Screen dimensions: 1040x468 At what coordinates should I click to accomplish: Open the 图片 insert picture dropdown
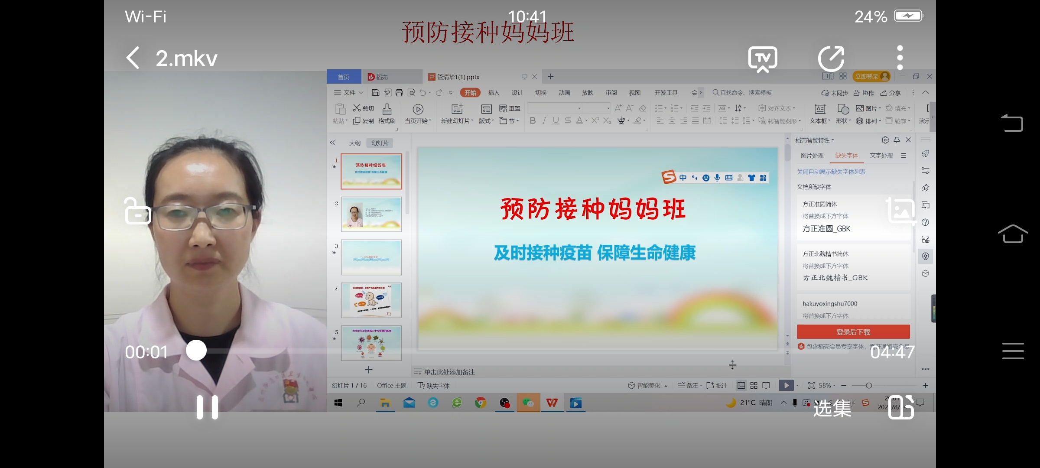[x=868, y=108]
